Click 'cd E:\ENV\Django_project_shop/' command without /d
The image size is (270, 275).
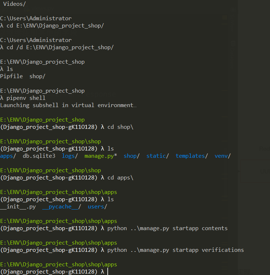(x=55, y=26)
